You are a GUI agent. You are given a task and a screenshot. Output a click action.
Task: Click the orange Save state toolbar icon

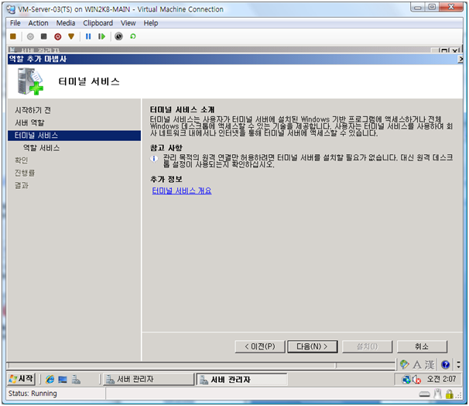point(71,36)
